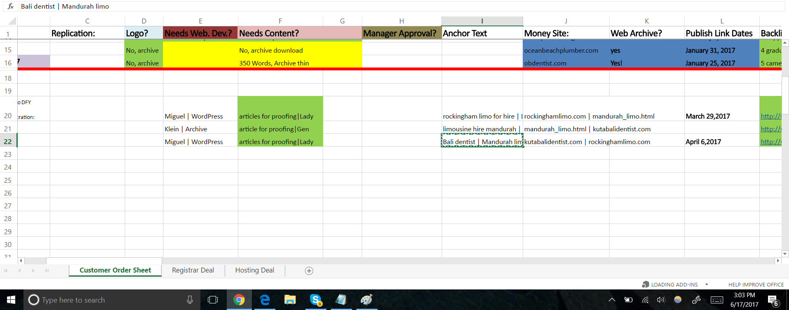Open the volume control in system tray

coord(661,300)
